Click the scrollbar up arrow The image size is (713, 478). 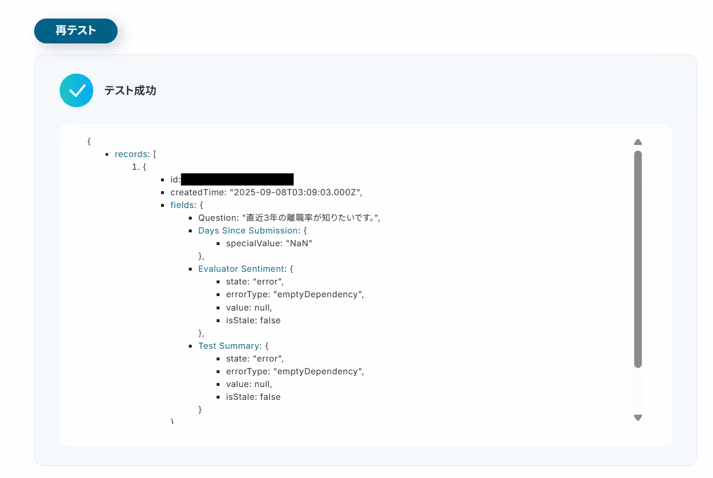[638, 142]
